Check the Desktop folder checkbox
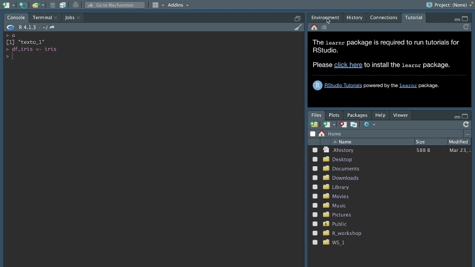The height and width of the screenshot is (267, 475). click(x=315, y=159)
